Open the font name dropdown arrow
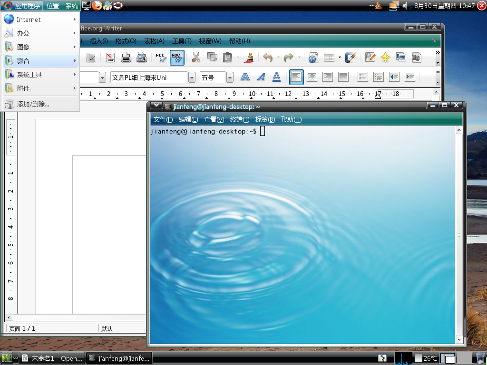The width and height of the screenshot is (487, 365). [x=192, y=77]
